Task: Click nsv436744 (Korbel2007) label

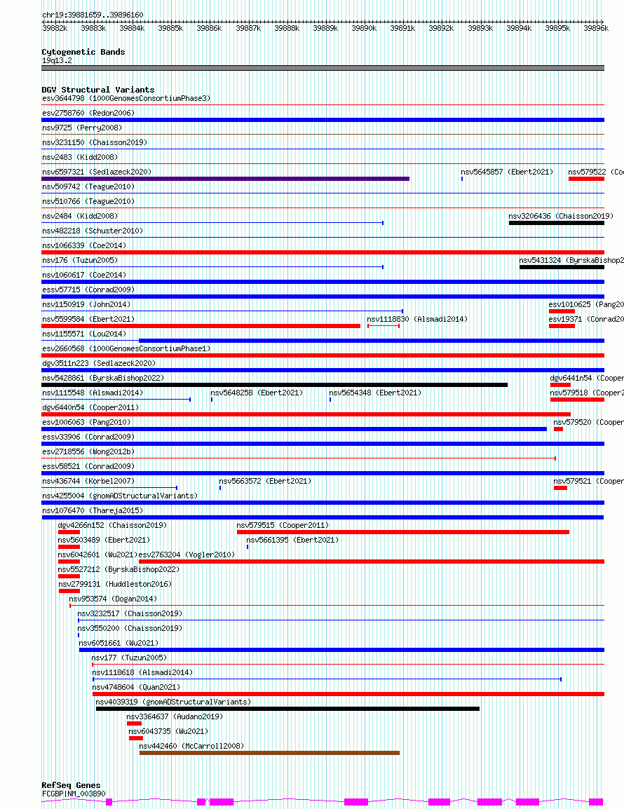Action: [x=88, y=482]
